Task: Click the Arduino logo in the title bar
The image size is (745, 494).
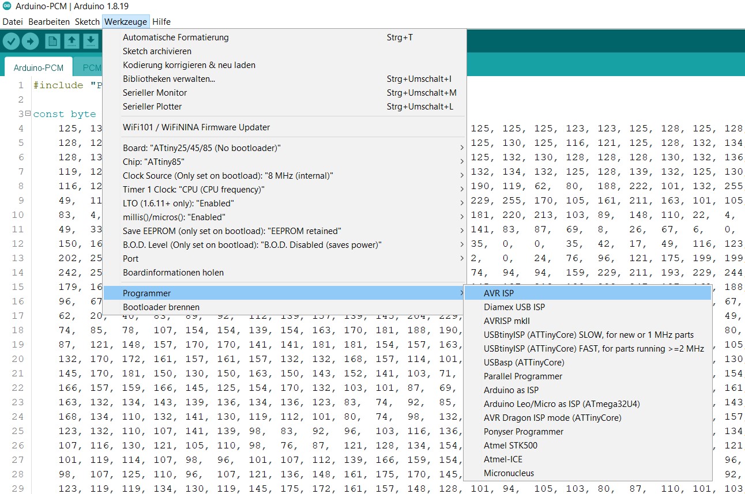Action: pos(6,6)
